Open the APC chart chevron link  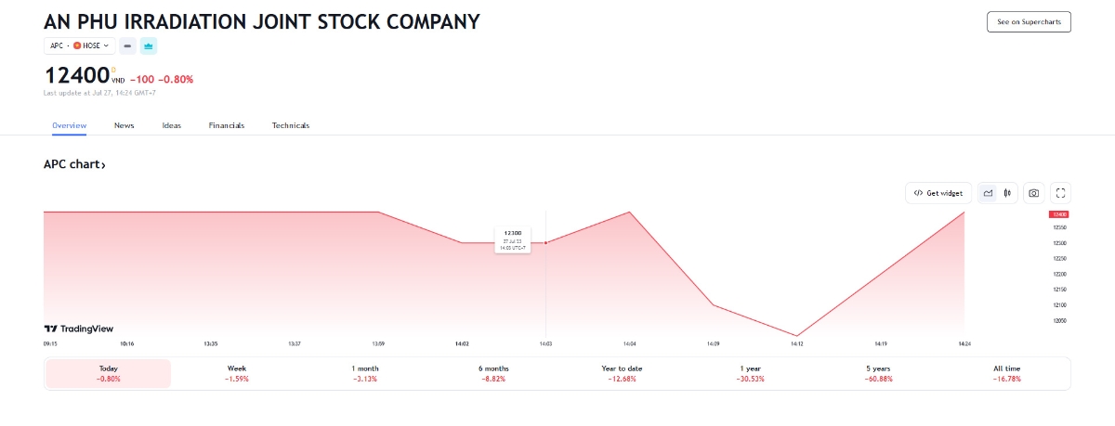74,164
